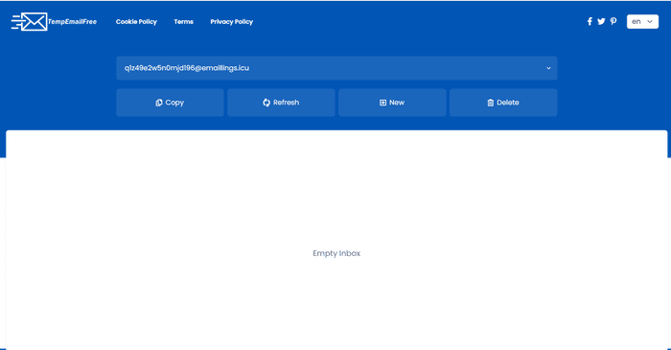Delete the current email address
Screen dimensions: 671x350
pyautogui.click(x=503, y=103)
